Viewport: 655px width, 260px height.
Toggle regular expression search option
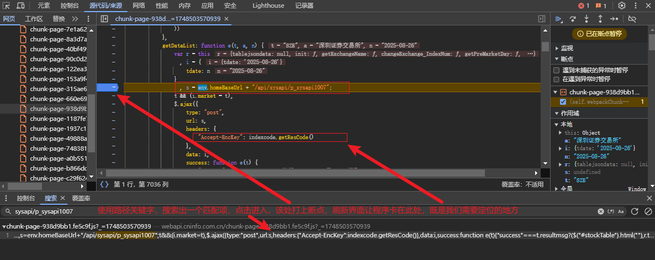click(x=611, y=211)
